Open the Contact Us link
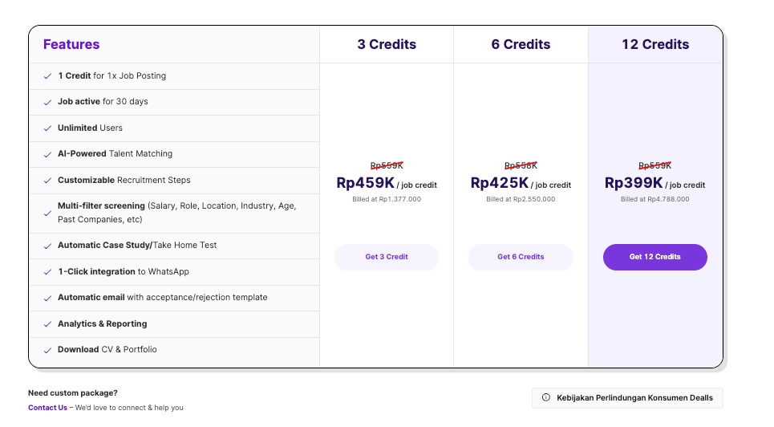 (47, 408)
